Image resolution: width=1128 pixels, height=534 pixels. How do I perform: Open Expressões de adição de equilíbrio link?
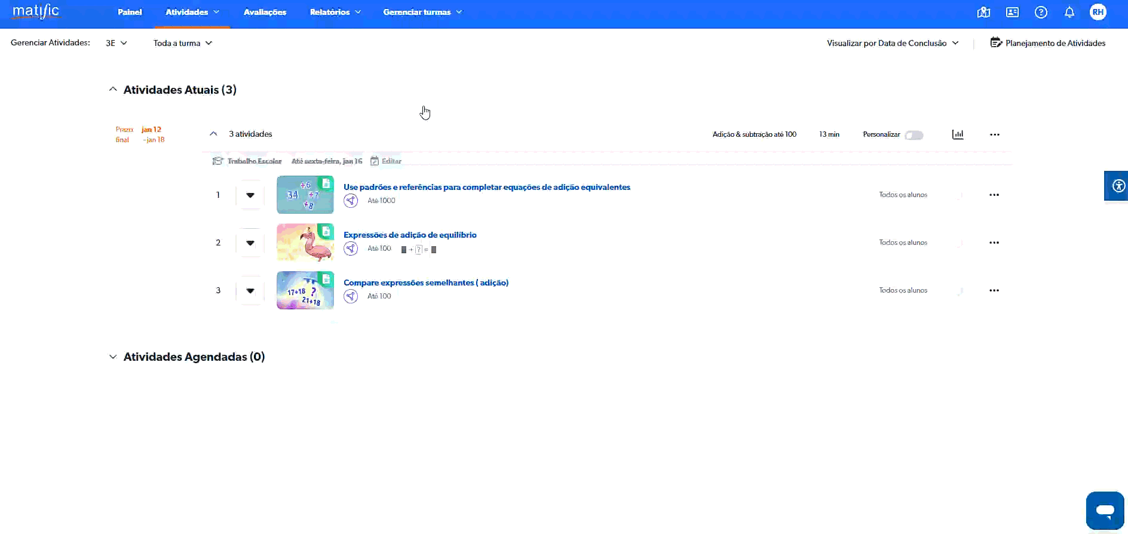(x=410, y=235)
